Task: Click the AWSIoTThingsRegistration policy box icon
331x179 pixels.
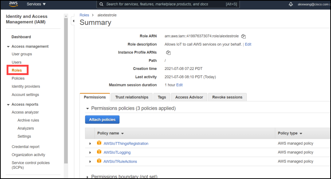Action: tap(99, 143)
